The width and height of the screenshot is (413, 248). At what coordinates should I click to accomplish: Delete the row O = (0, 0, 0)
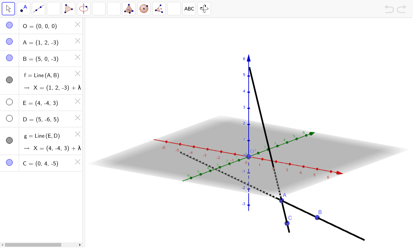[78, 24]
